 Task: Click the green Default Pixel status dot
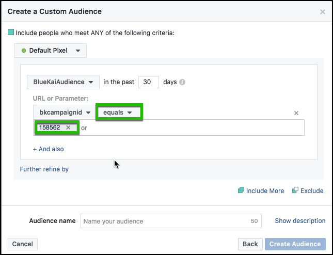(24, 51)
